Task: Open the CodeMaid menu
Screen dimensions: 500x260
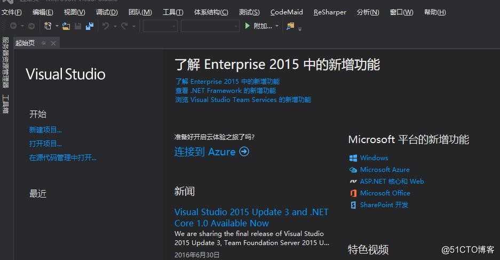Action: (x=287, y=12)
